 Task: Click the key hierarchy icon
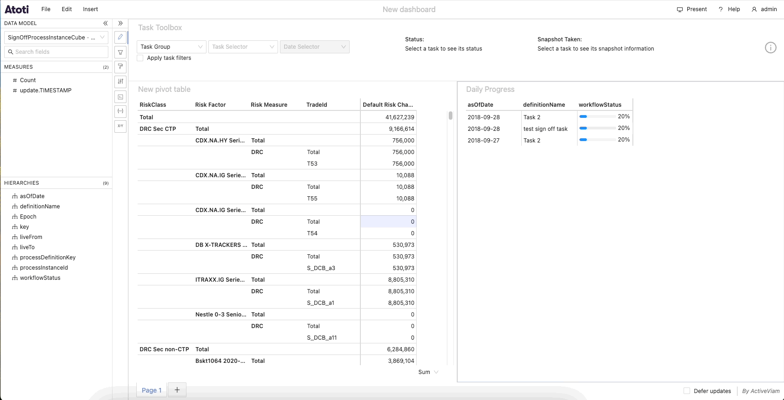point(15,227)
